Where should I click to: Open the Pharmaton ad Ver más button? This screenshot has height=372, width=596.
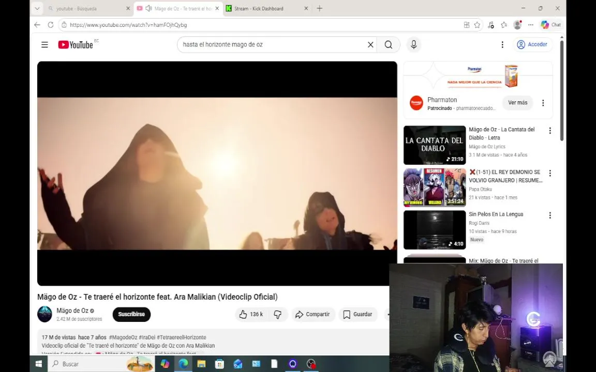click(517, 103)
